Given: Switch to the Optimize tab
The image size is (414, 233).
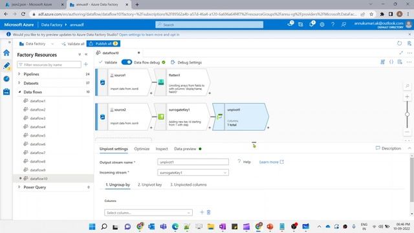Looking at the screenshot, I should [142, 149].
